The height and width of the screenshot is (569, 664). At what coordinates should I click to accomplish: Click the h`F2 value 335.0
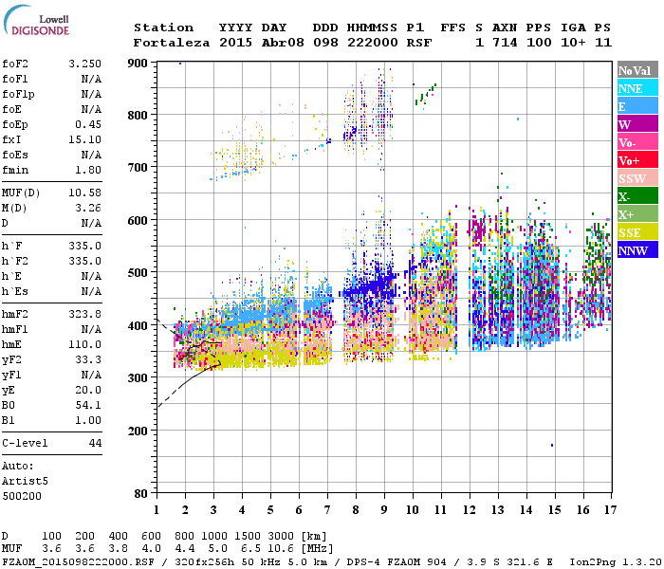point(85,261)
